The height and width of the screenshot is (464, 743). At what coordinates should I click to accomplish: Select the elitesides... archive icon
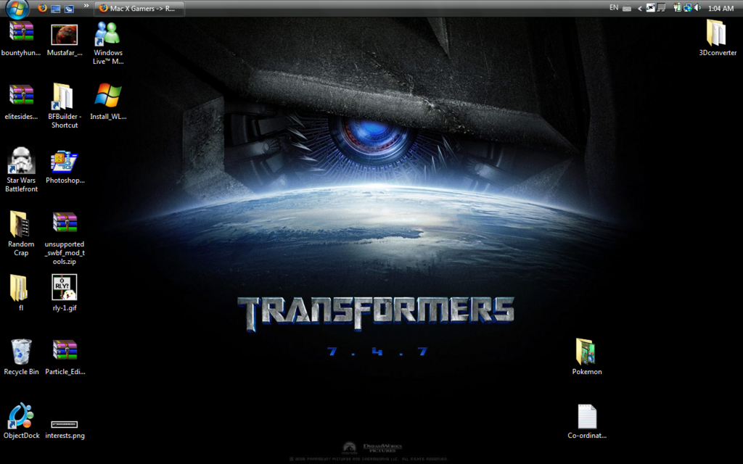pos(21,102)
